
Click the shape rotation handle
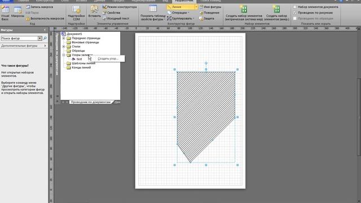point(206,63)
